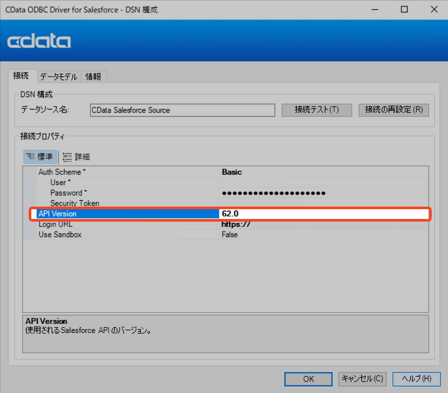Maximize the DSN configuration window
The image size is (448, 393).
(404, 9)
